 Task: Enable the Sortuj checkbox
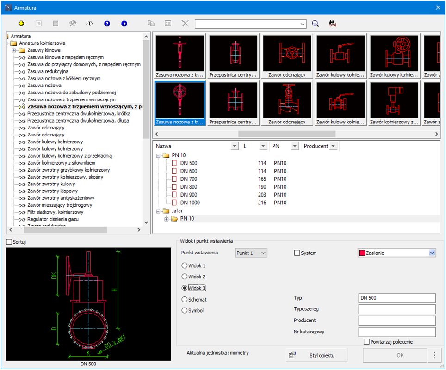point(9,242)
